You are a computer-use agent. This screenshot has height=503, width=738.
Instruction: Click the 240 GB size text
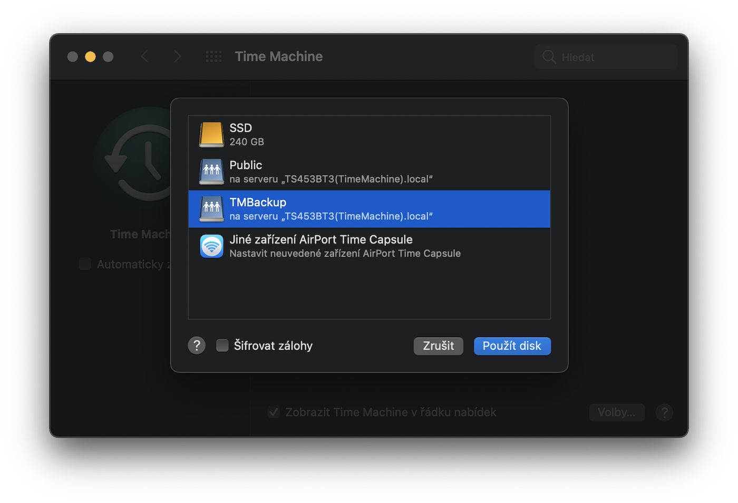(x=247, y=142)
